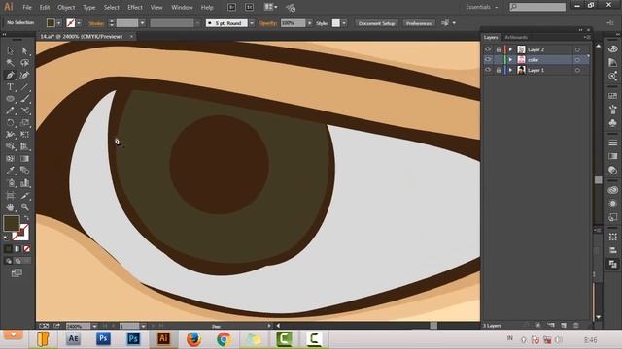Select the Symbol Sprayer tool
The height and width of the screenshot is (349, 622).
[11, 183]
